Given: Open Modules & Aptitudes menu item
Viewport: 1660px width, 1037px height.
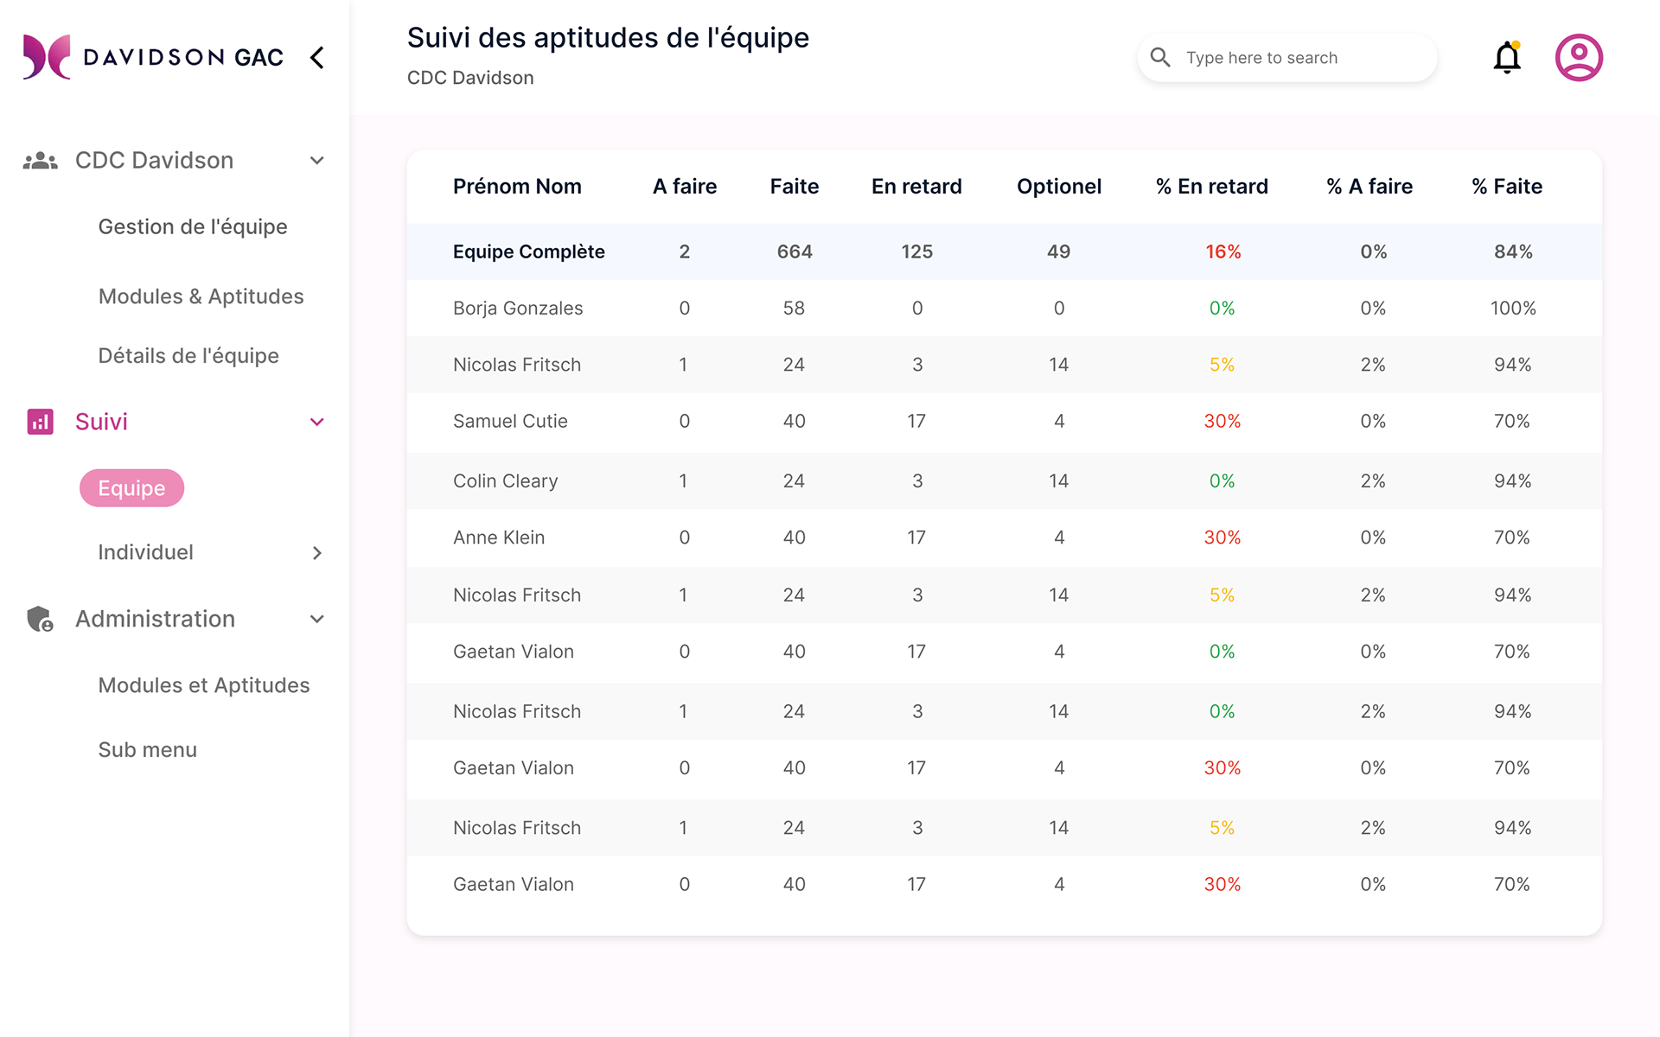Looking at the screenshot, I should (201, 296).
